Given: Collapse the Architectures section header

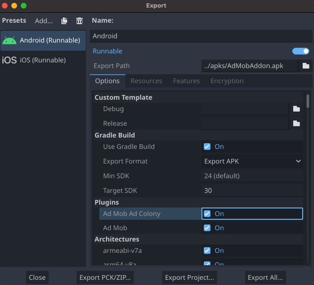Looking at the screenshot, I should click(198, 239).
